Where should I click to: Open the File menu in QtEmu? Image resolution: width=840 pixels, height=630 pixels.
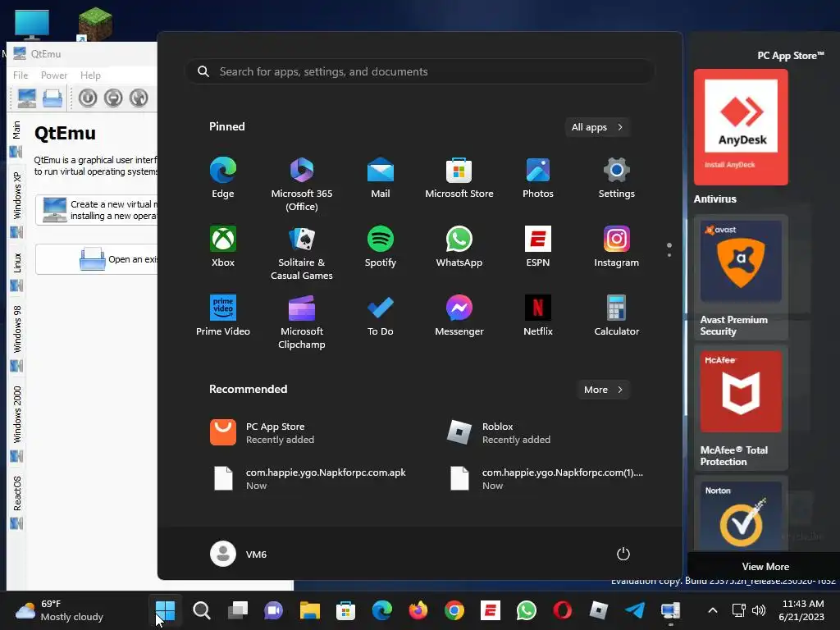coord(21,75)
